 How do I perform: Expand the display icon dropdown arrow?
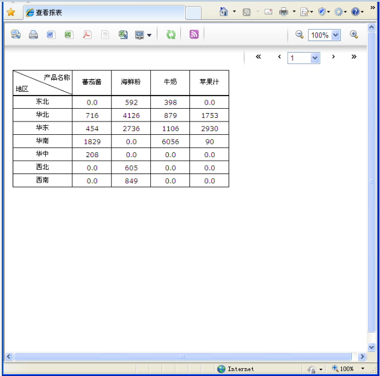click(150, 36)
